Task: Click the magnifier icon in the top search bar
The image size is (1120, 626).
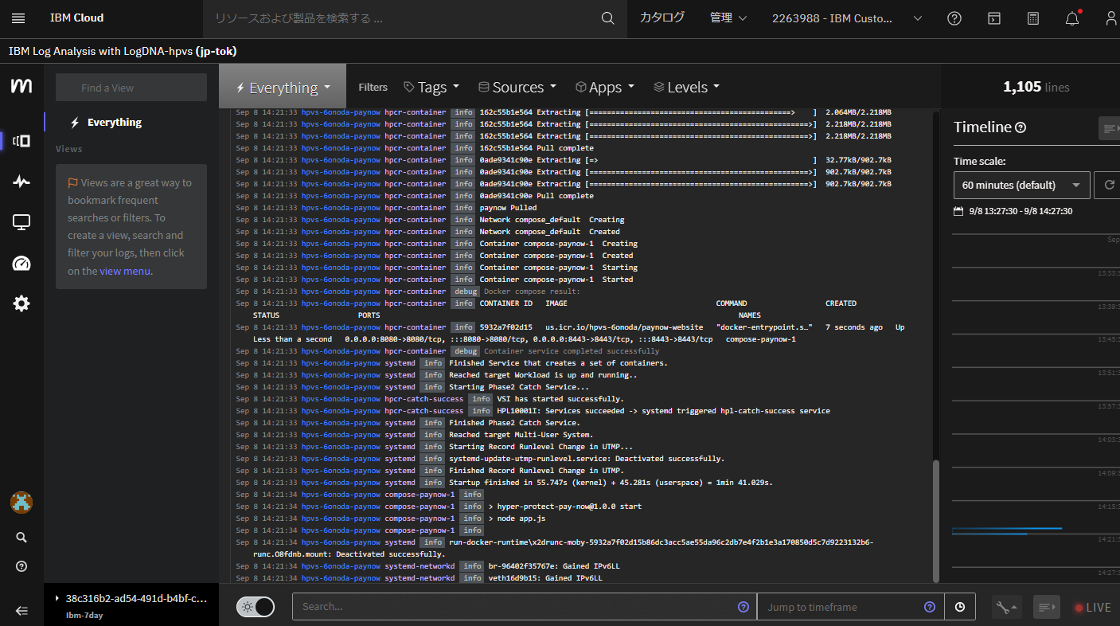Action: point(607,18)
